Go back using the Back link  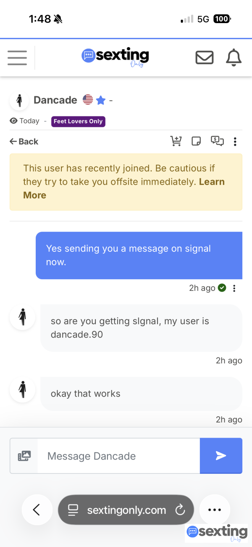tap(24, 142)
